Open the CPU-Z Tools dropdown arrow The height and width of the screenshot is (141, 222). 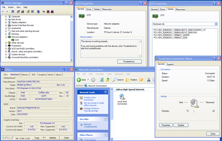[x=43, y=138]
